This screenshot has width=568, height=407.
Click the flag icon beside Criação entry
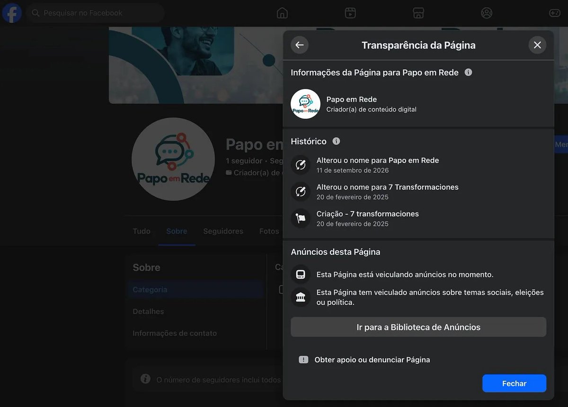[301, 218]
